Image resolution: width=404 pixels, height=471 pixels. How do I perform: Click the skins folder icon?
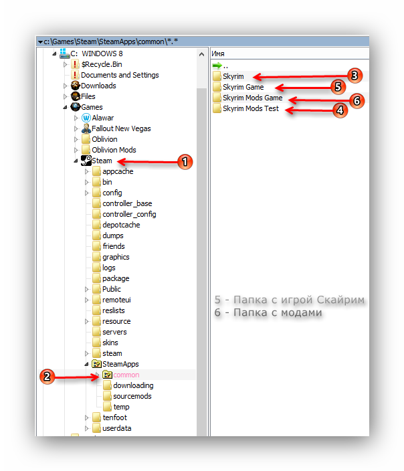[96, 343]
